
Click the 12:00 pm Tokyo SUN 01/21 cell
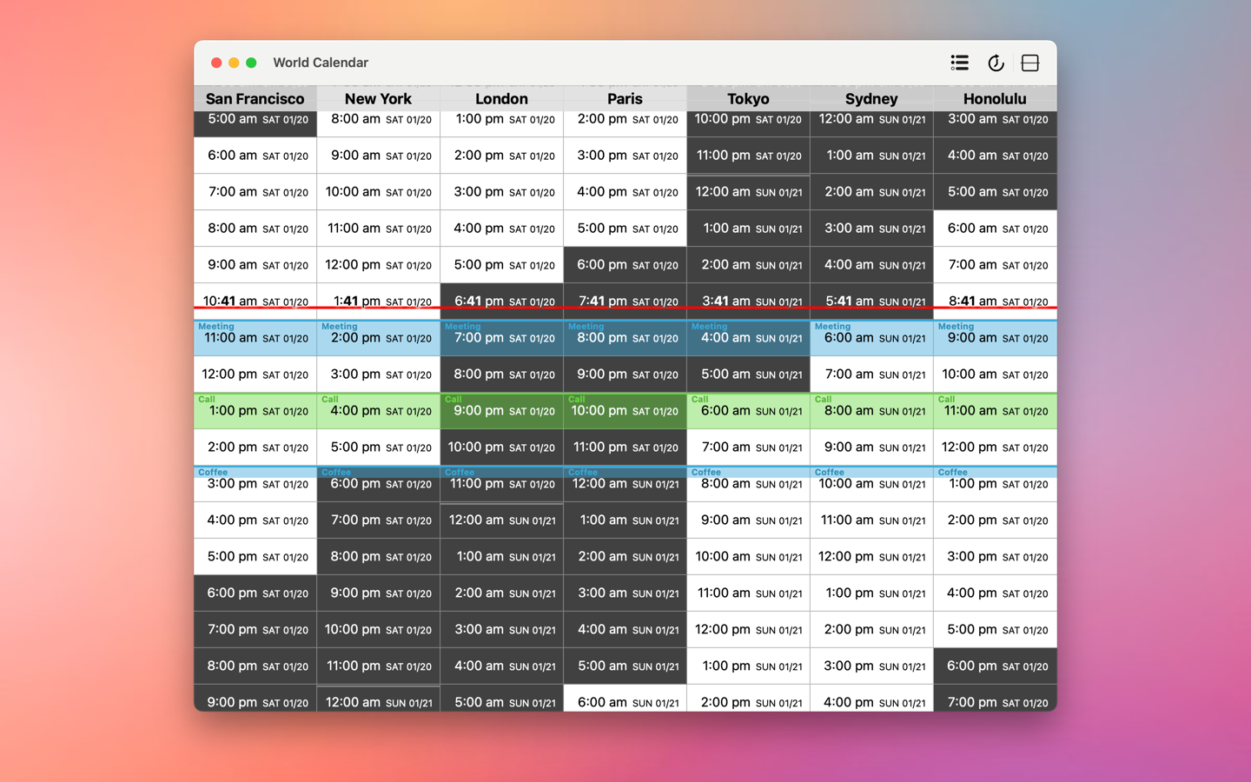coord(749,630)
